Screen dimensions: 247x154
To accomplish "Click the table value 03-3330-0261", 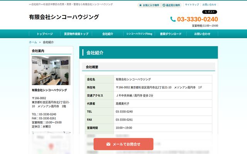I will click(124, 120).
